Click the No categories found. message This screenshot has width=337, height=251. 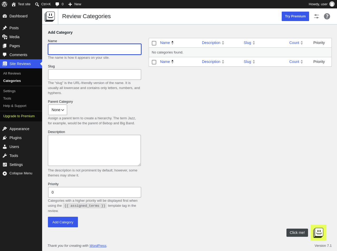pyautogui.click(x=167, y=52)
